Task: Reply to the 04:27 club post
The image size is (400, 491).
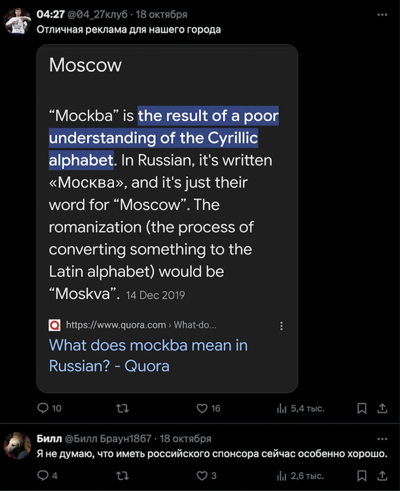Action: [43, 408]
